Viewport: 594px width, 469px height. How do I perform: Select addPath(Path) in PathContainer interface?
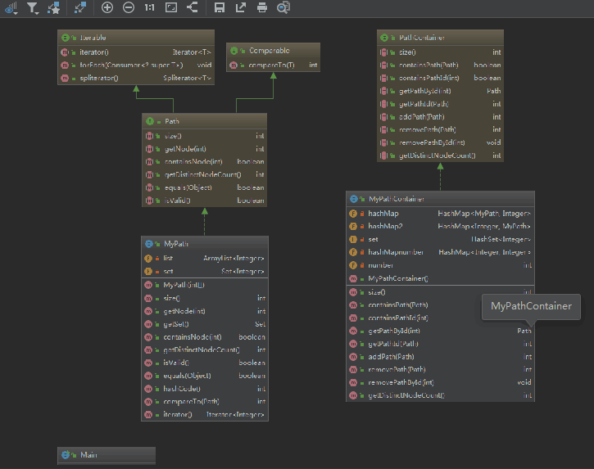[x=440, y=116]
